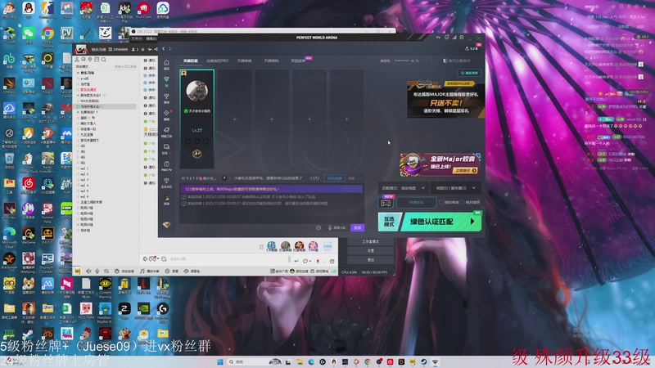This screenshot has height=368, width=655.
Task: Go back with the Arena left arrow
Action: tap(163, 48)
